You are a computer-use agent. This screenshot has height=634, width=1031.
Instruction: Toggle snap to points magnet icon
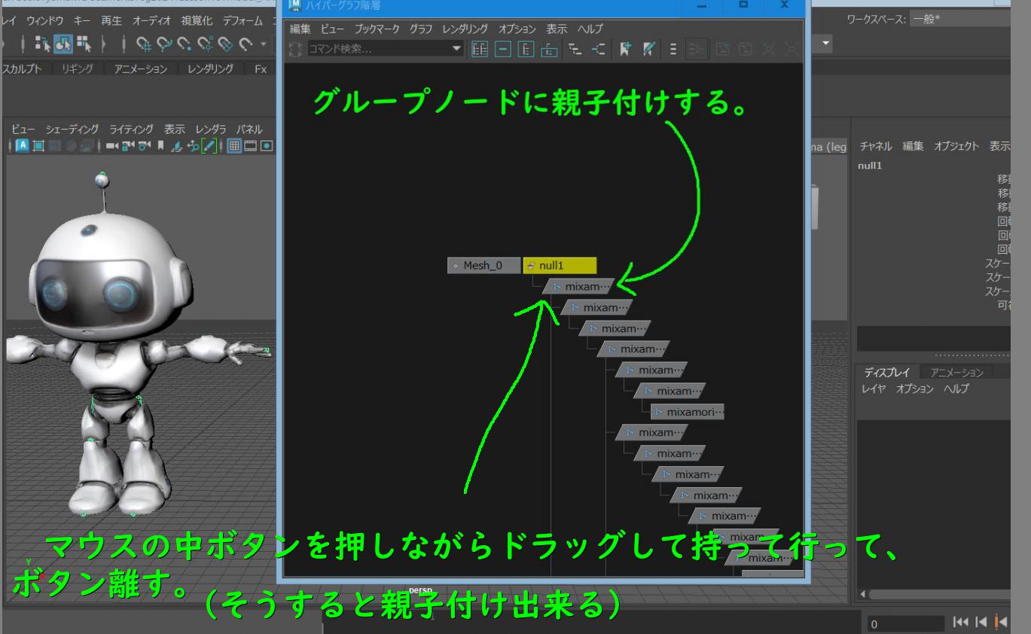tap(185, 44)
